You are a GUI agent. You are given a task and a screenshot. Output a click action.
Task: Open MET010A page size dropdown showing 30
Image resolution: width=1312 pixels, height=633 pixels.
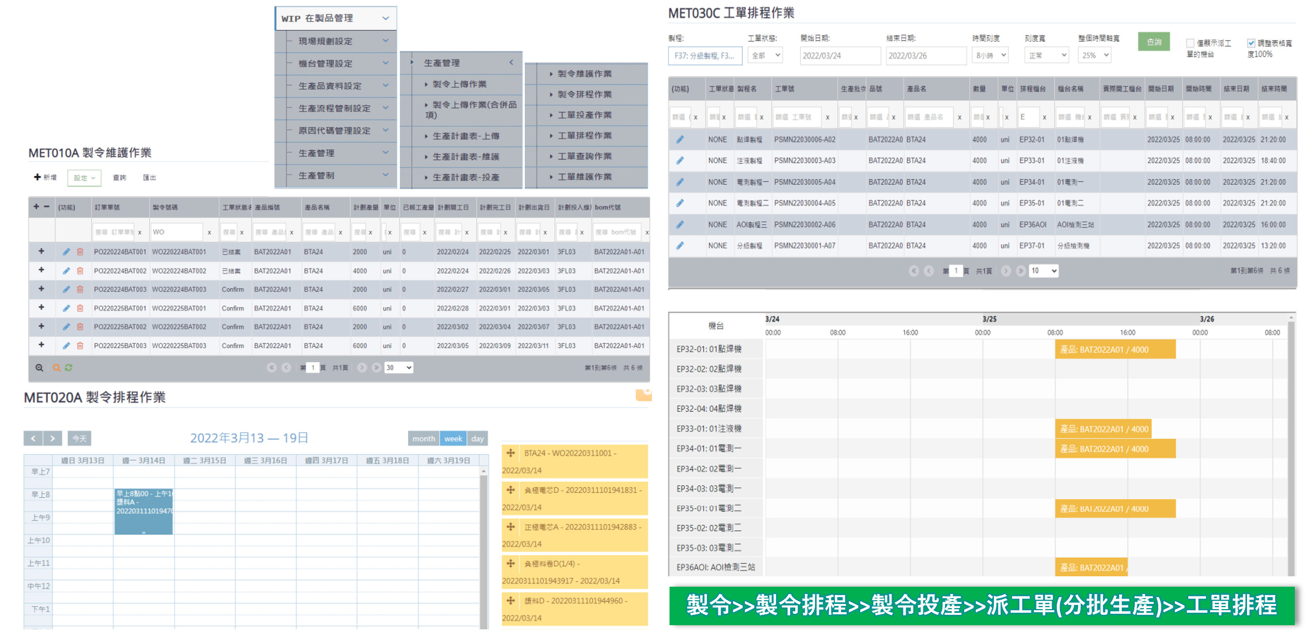[x=399, y=368]
